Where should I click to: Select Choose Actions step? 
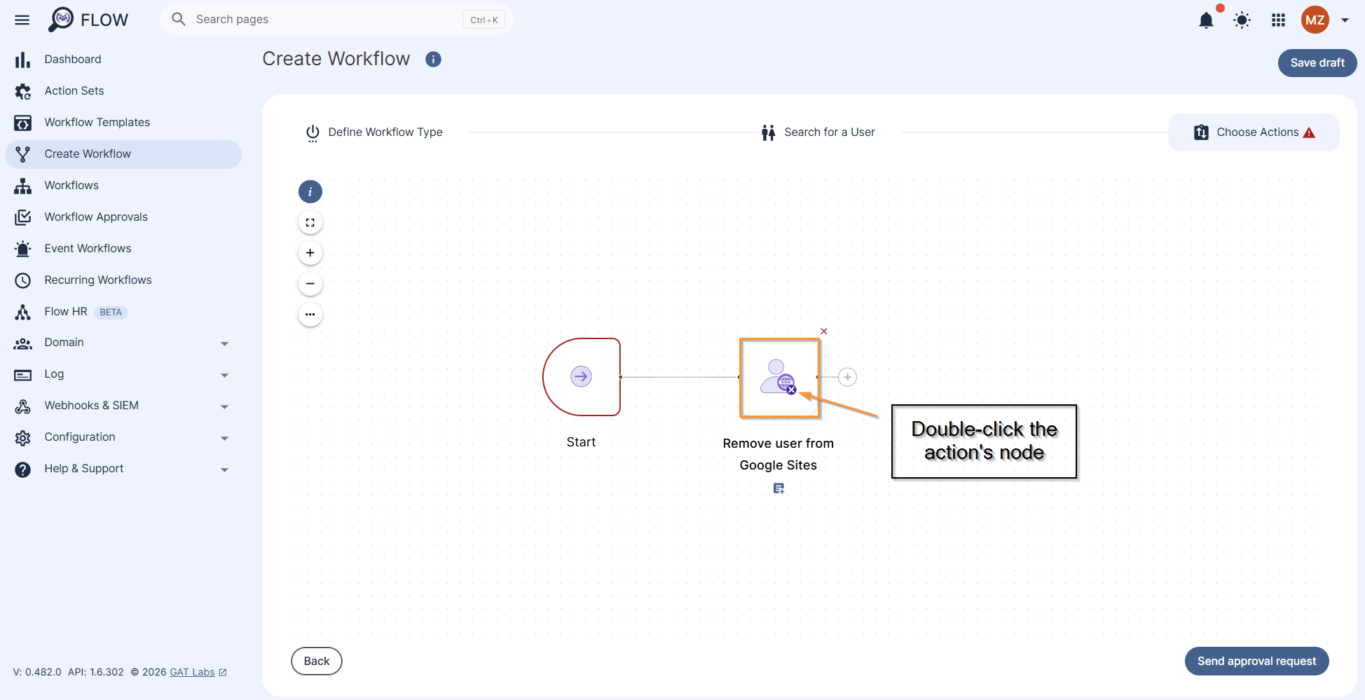click(1254, 132)
